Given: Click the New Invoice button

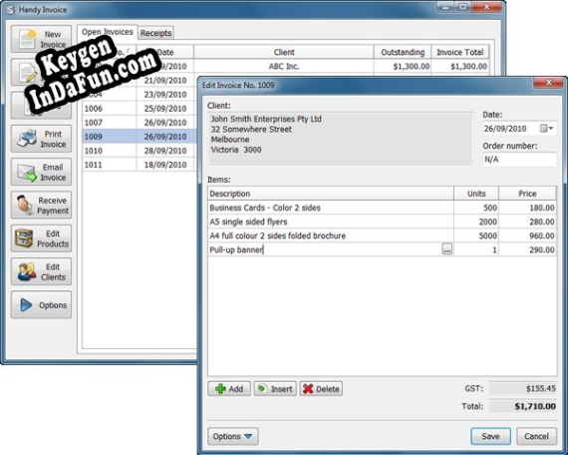Looking at the screenshot, I should click(41, 39).
